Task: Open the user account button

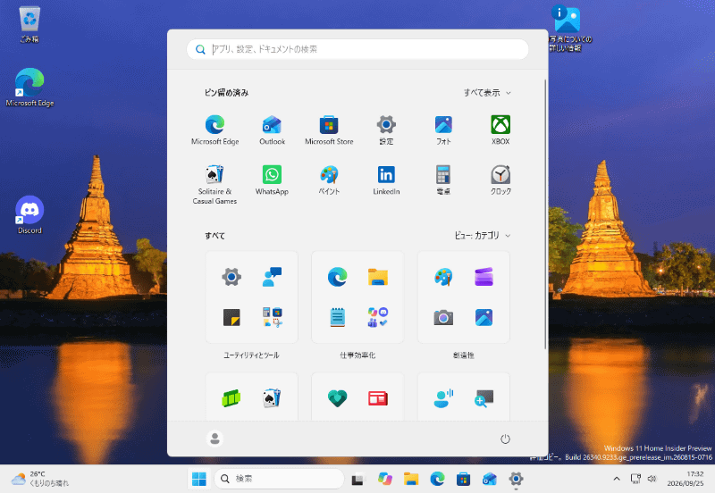Action: 214,439
